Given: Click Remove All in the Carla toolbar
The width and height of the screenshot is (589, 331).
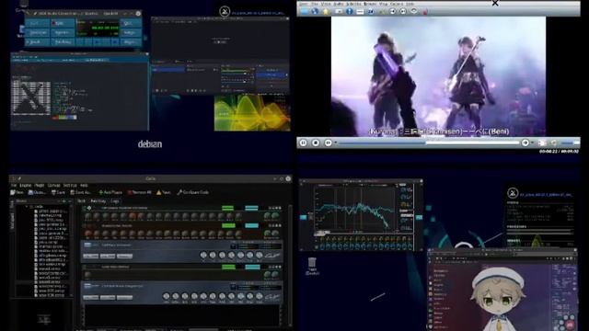Looking at the screenshot, I should pyautogui.click(x=139, y=192).
